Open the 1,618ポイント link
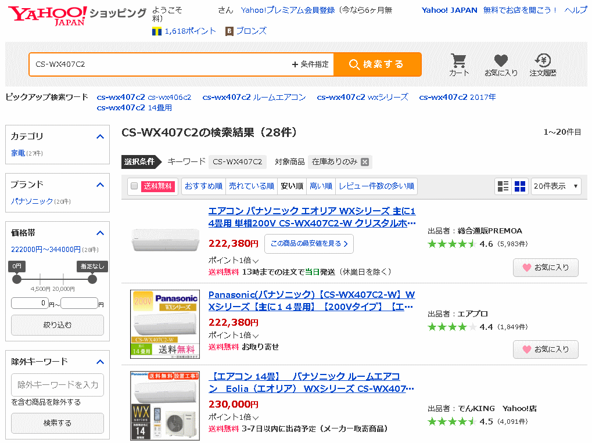This screenshot has height=443, width=592. 191,31
